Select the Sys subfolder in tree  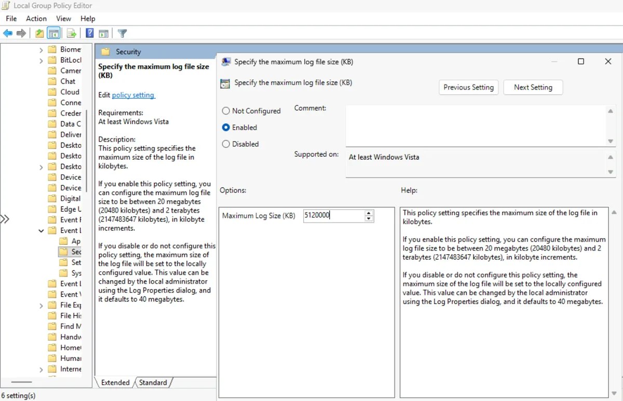[70, 273]
